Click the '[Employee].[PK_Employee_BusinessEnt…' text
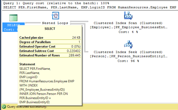The height and width of the screenshot is (110, 178). [x=129, y=27]
